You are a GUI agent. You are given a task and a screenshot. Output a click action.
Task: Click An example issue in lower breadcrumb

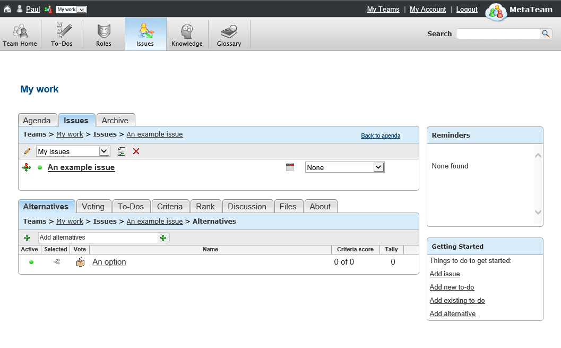[x=154, y=221]
